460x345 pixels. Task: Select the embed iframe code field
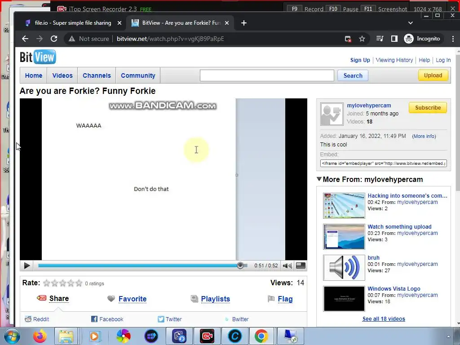point(384,164)
